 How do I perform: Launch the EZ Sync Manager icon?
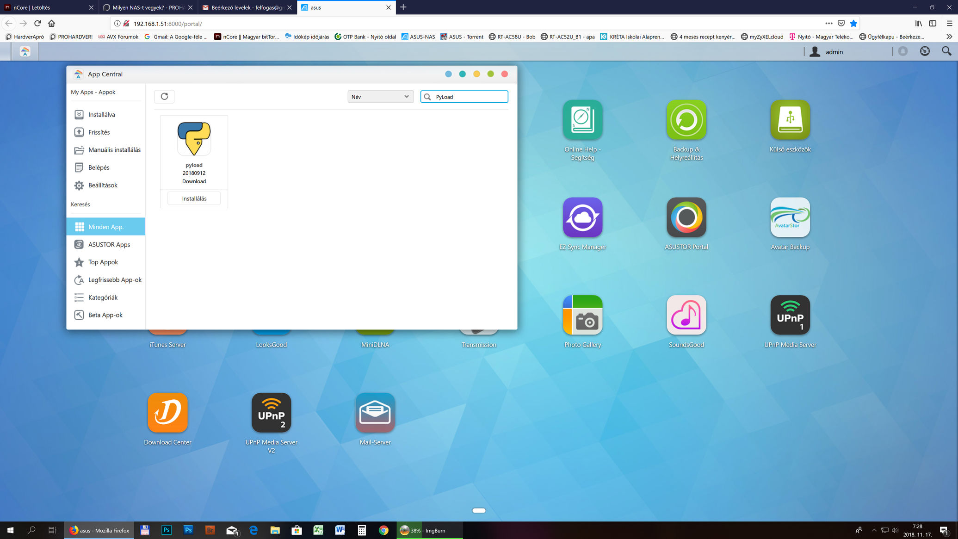pyautogui.click(x=582, y=217)
